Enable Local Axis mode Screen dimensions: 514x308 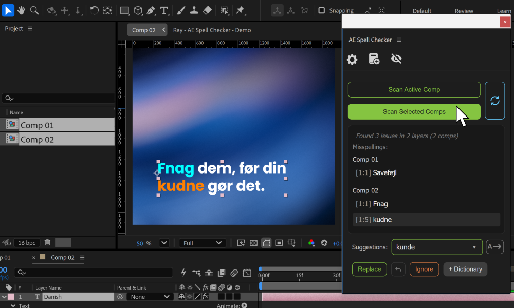coord(278,10)
